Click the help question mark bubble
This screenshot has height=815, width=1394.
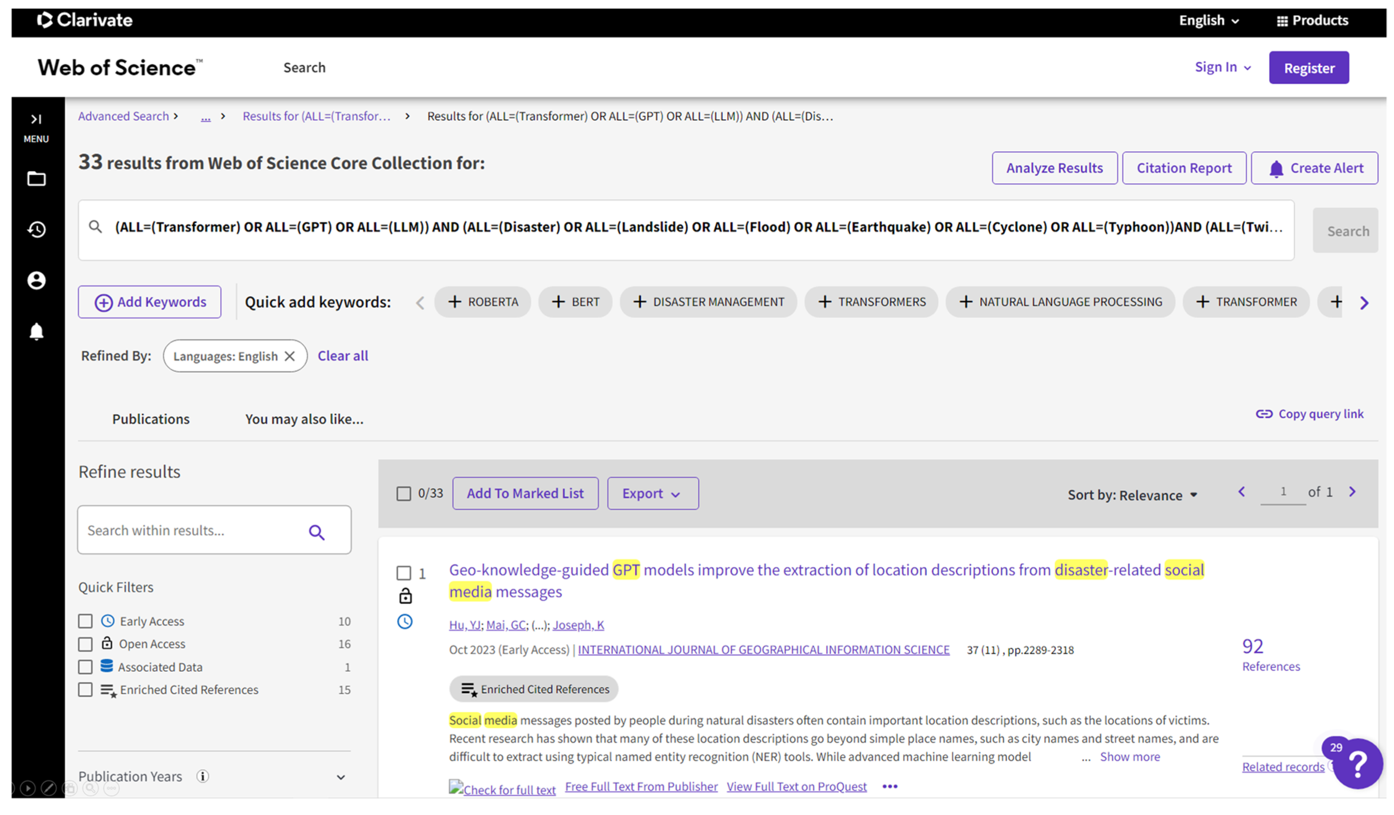pos(1357,764)
